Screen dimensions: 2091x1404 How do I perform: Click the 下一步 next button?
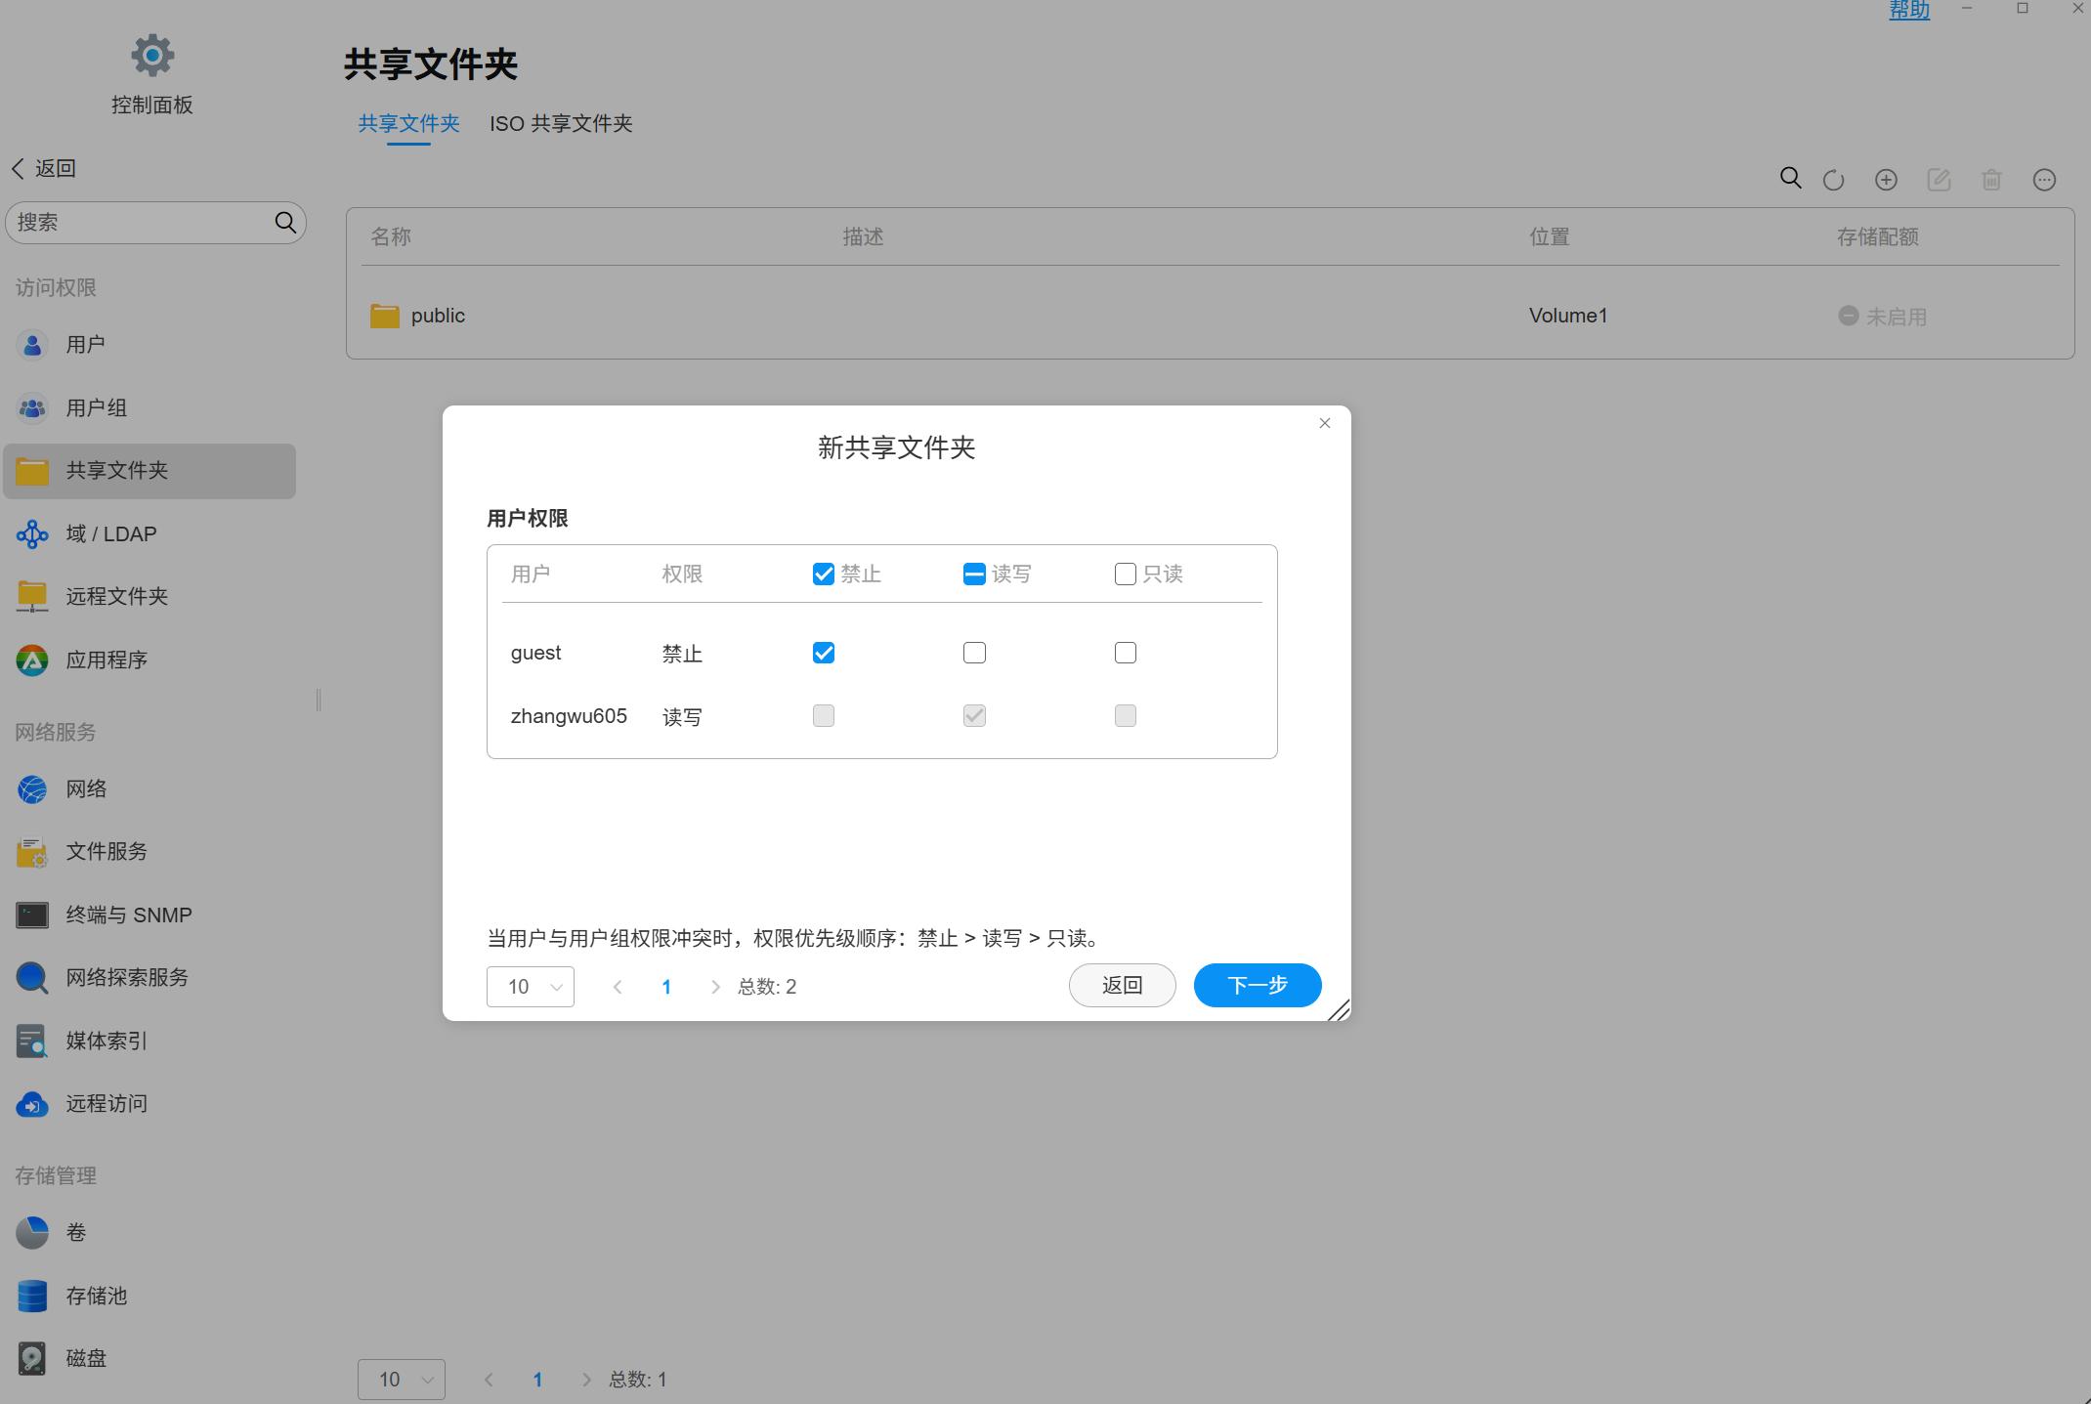pyautogui.click(x=1258, y=985)
